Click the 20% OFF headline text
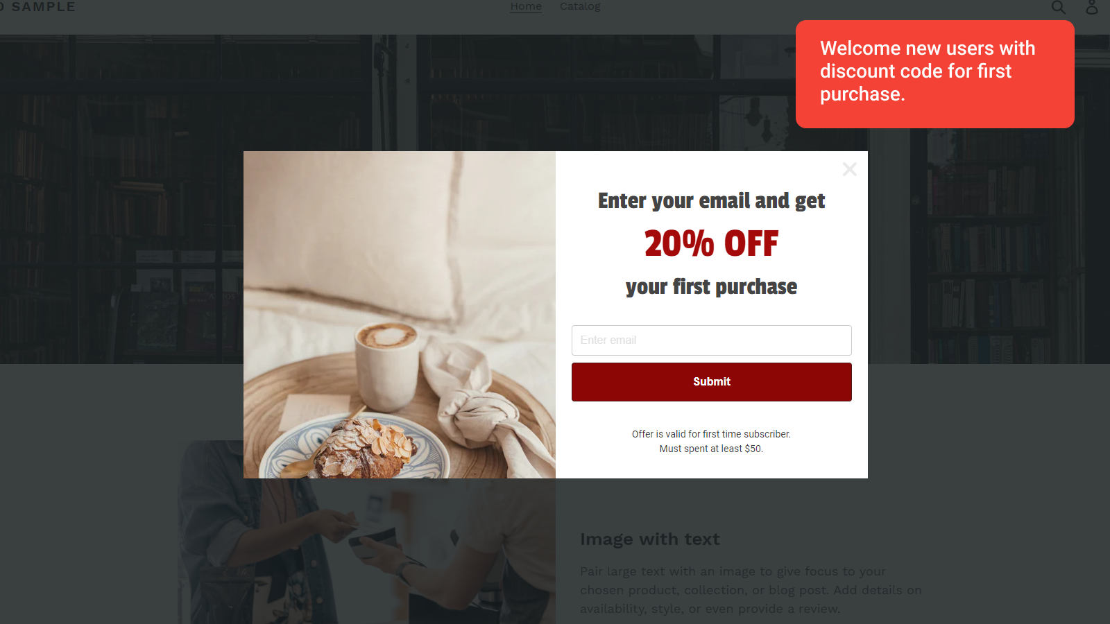The height and width of the screenshot is (624, 1110). coord(712,243)
